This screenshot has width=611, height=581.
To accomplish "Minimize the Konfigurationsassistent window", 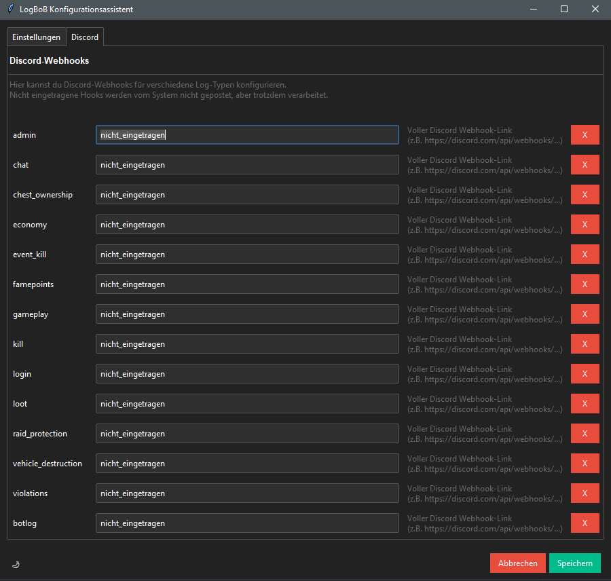I will (x=534, y=9).
